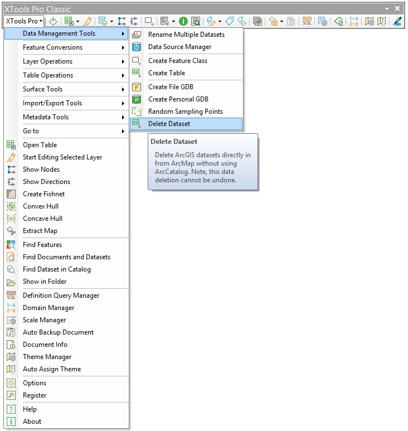Choose Start Editing Selected Layer
Viewport: 408px width, 431px height.
[66, 157]
